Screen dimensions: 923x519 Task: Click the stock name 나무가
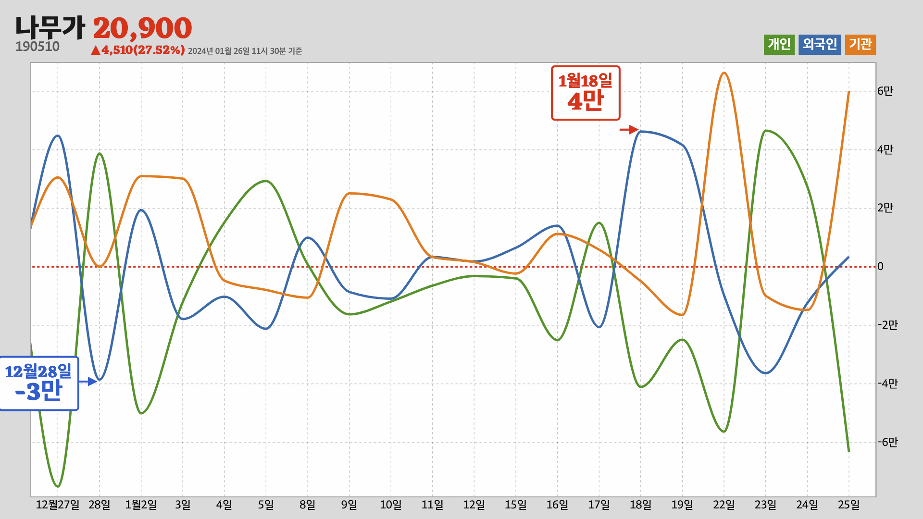pos(50,27)
